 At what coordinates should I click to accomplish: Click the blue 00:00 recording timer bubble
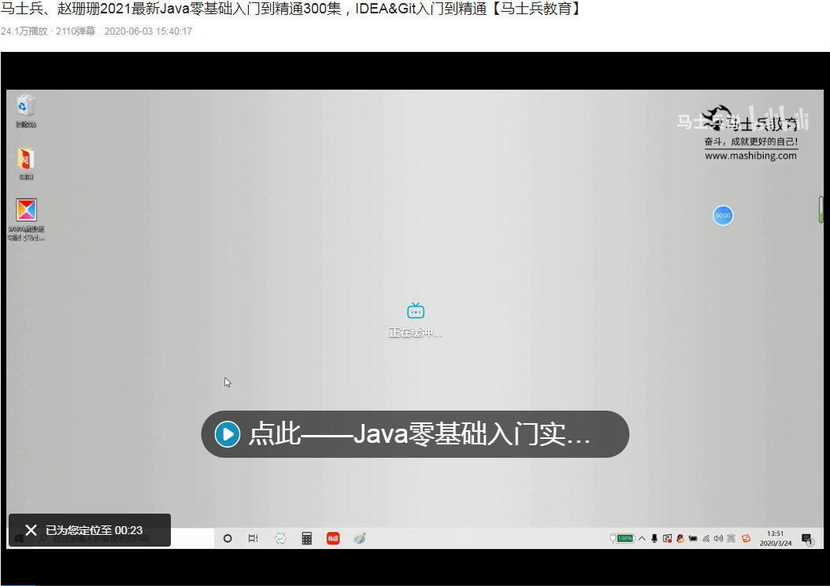(x=723, y=216)
